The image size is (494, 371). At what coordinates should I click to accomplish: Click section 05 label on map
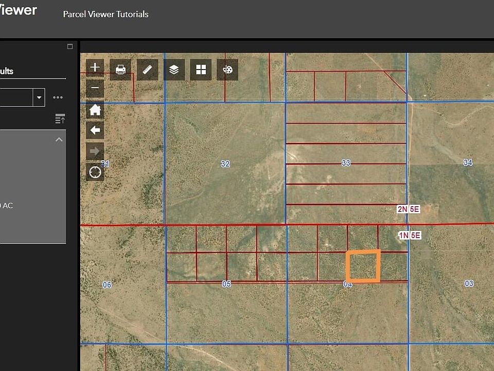click(x=226, y=284)
